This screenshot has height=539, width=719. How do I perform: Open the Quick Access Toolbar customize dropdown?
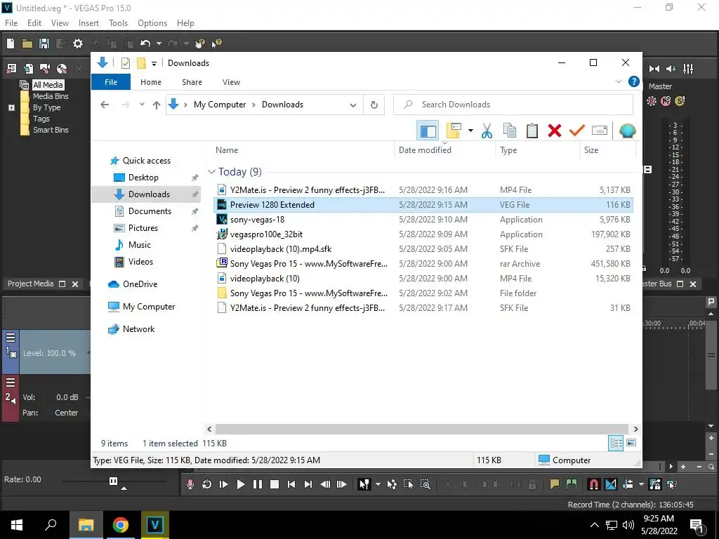[x=154, y=63]
